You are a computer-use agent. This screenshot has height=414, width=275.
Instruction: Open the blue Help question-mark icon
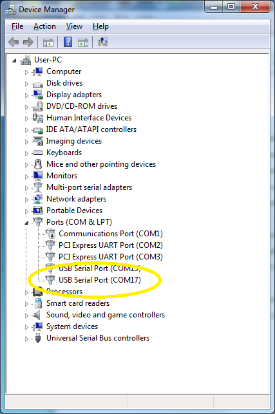coord(68,42)
